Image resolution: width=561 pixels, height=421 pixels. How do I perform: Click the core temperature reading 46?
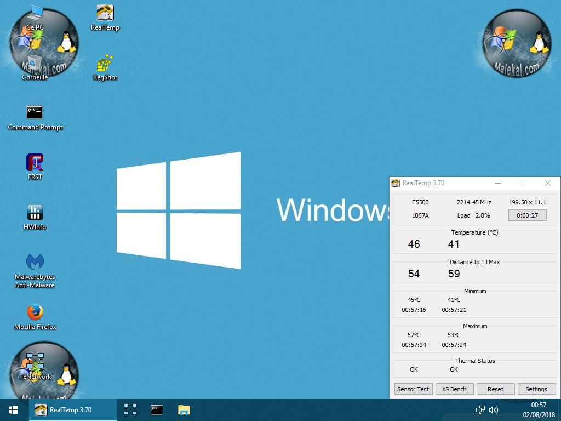click(414, 244)
